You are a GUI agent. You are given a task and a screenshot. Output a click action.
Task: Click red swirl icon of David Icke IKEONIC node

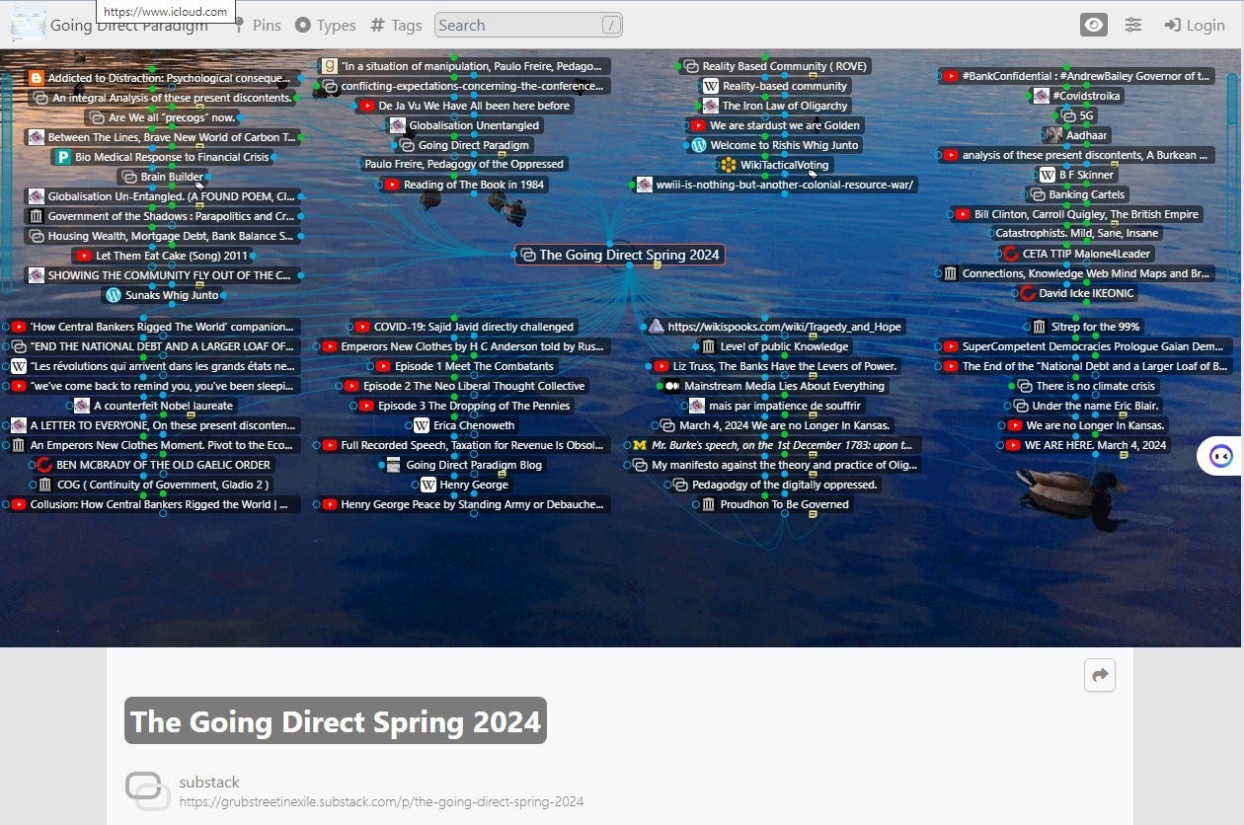(x=1027, y=293)
